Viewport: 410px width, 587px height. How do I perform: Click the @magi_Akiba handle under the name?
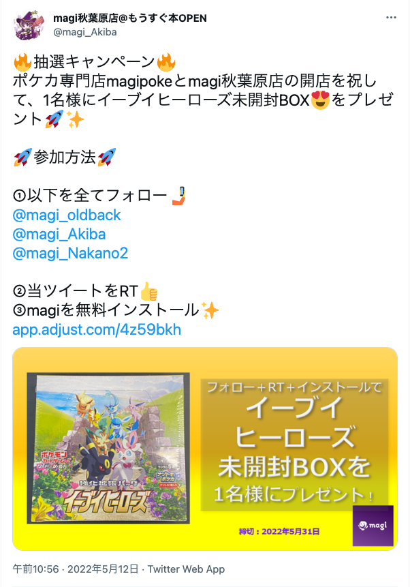[x=85, y=32]
